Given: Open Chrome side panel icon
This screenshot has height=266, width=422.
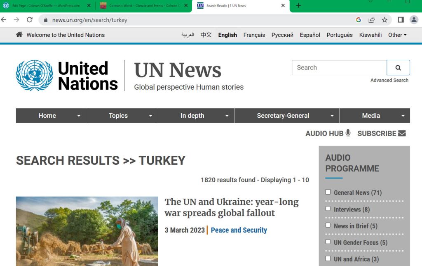Looking at the screenshot, I should pyautogui.click(x=401, y=20).
